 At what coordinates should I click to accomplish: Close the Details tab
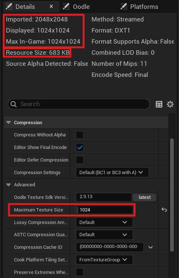click(51, 6)
